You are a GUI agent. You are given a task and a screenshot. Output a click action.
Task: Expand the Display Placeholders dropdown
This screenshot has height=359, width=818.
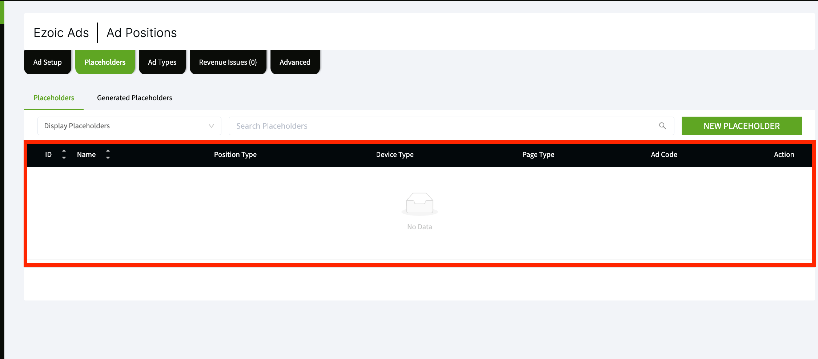(129, 126)
